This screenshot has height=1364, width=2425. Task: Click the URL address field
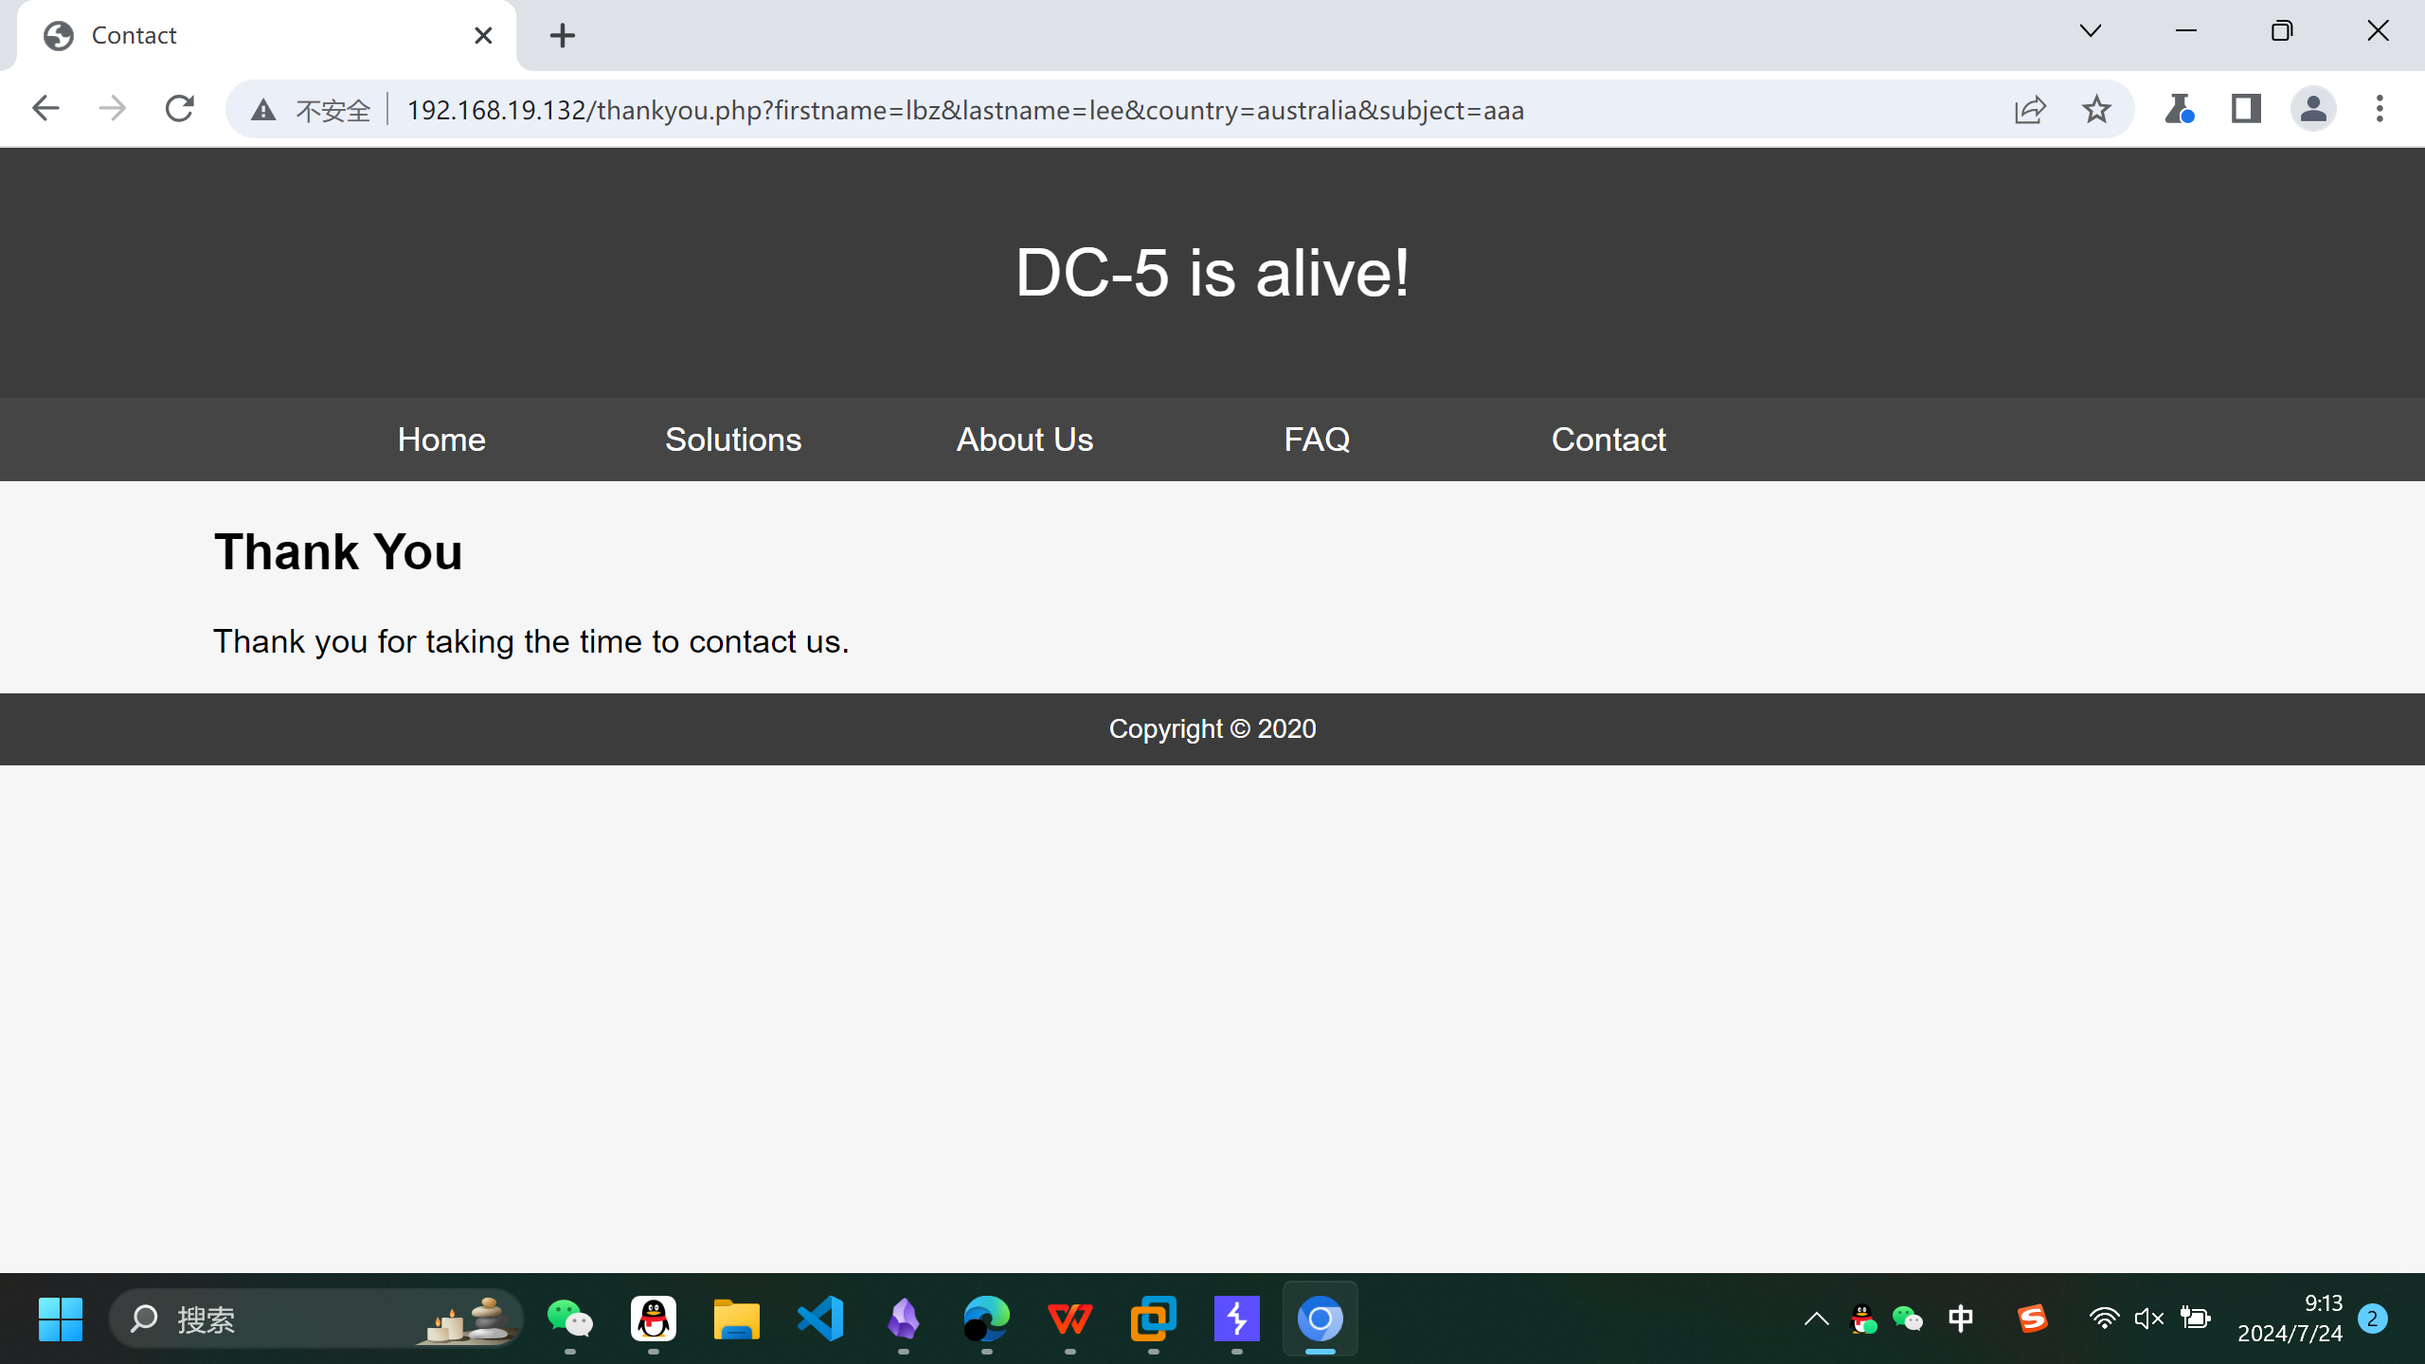coord(966,111)
